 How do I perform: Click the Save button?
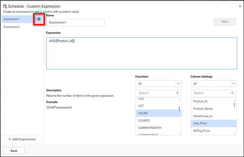coord(225,22)
